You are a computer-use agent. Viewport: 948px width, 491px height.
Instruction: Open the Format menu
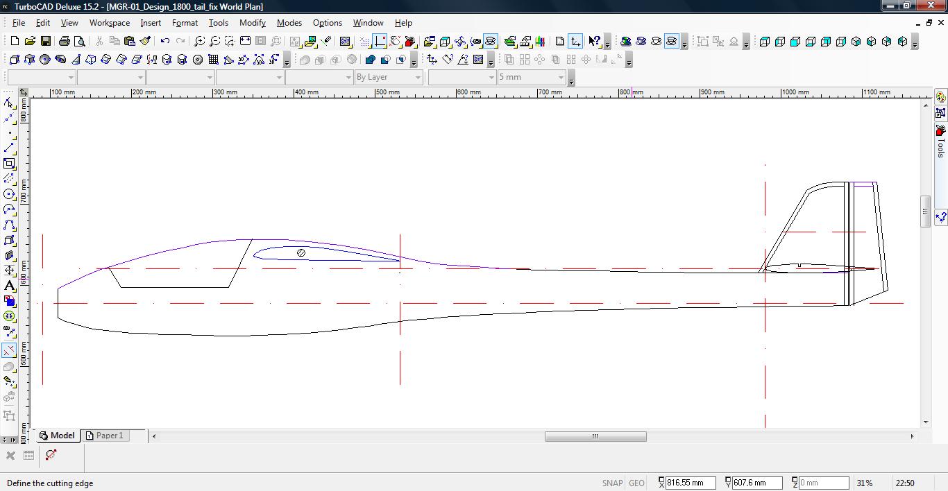(x=185, y=23)
